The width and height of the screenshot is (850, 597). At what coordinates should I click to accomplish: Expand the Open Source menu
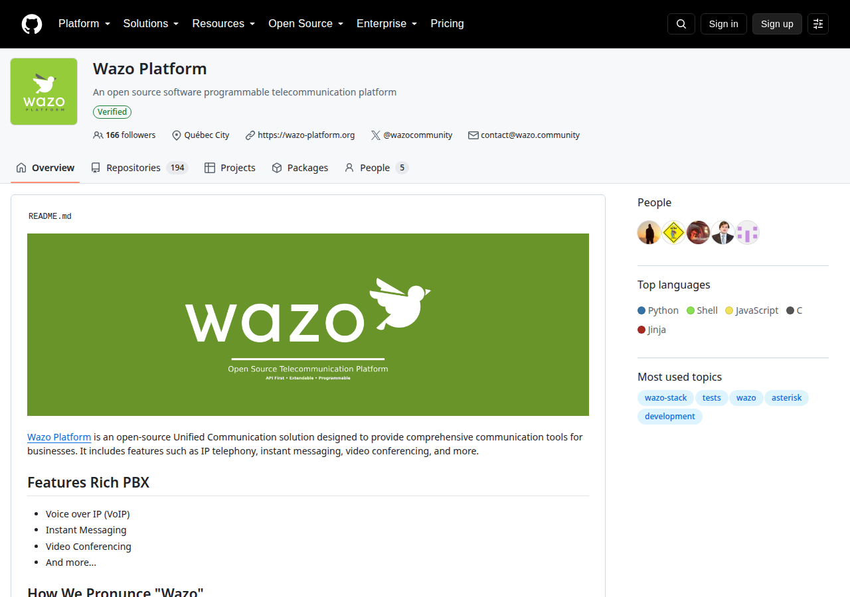click(x=305, y=24)
